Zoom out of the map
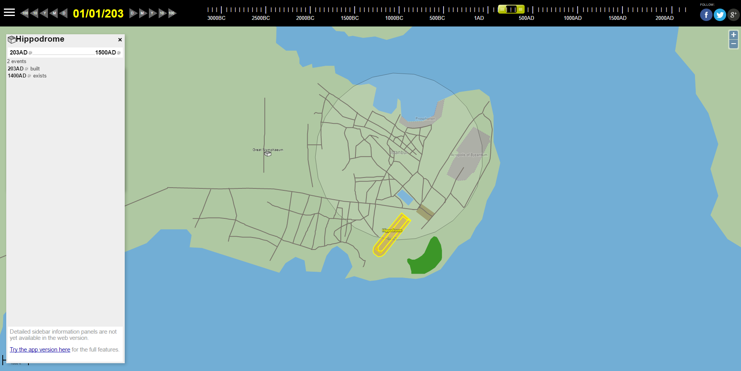741x371 pixels. [x=733, y=44]
